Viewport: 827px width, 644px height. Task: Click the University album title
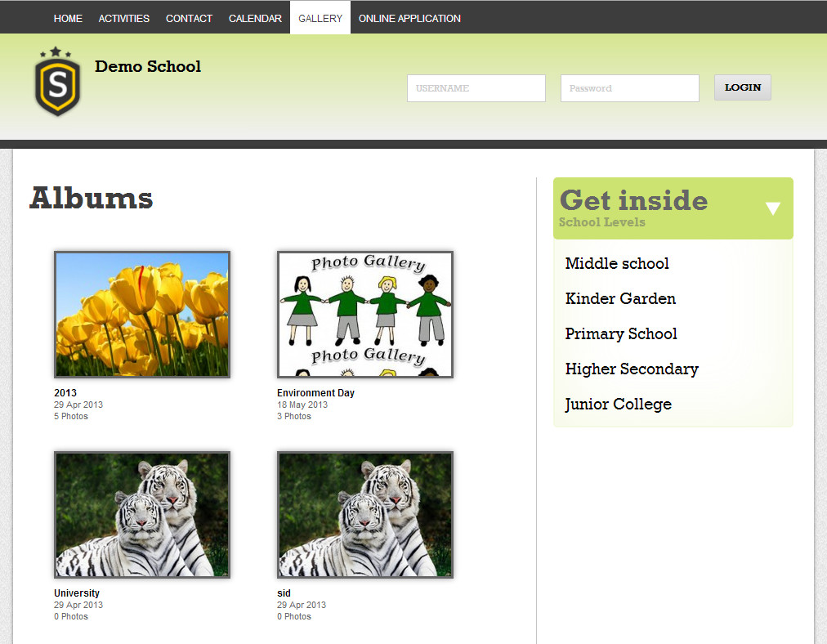tap(77, 593)
